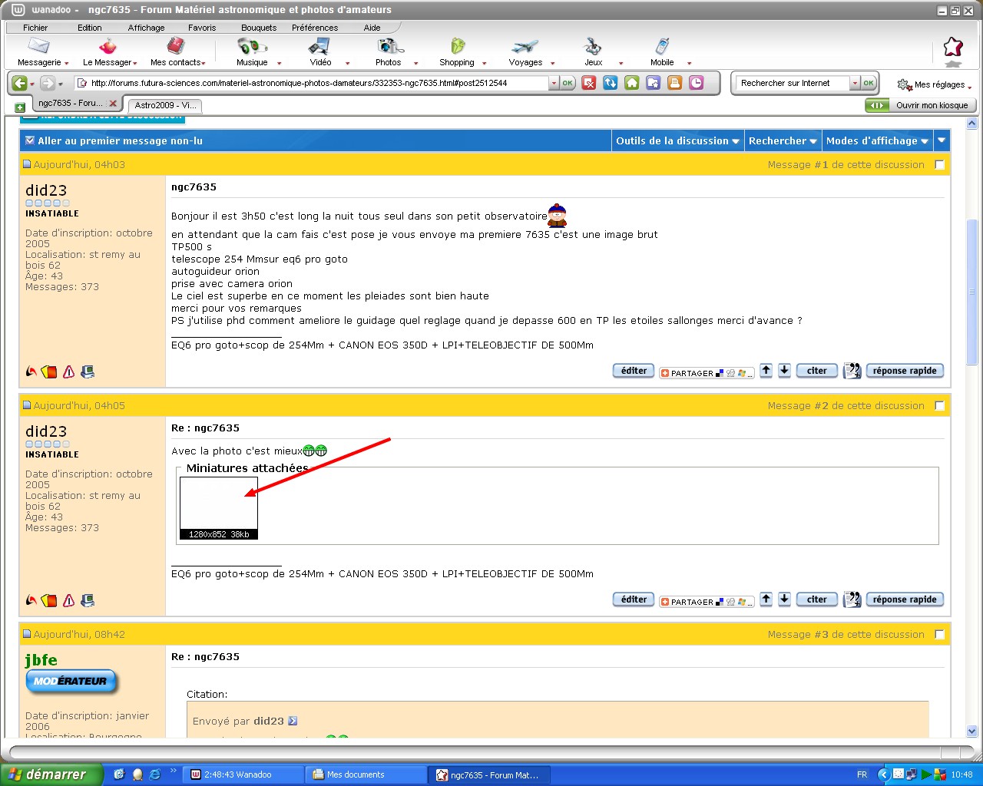Open the Vidéo icon
Image resolution: width=983 pixels, height=786 pixels.
pyautogui.click(x=319, y=46)
